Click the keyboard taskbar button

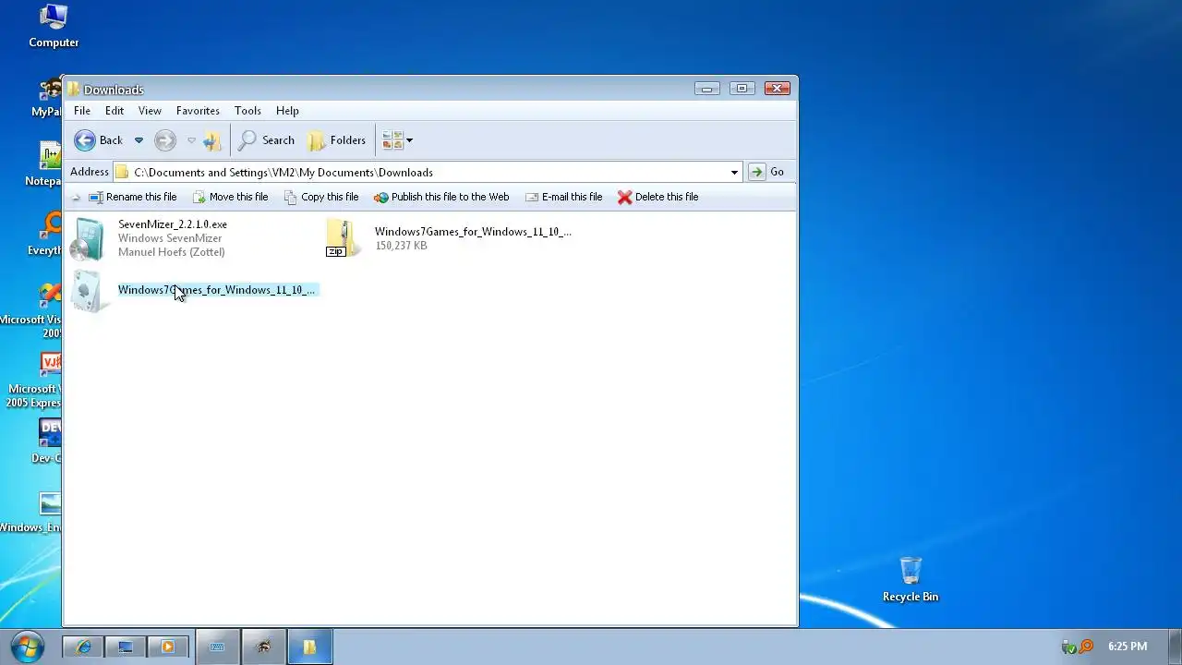coord(218,647)
